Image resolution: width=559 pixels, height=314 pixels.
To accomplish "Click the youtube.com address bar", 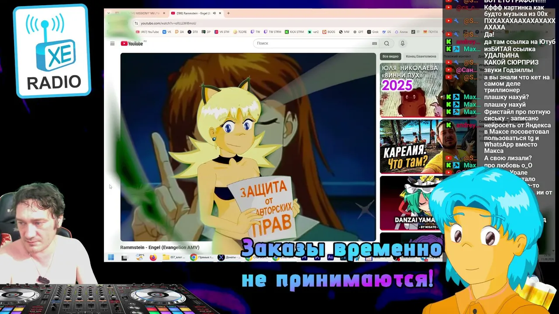I will pyautogui.click(x=169, y=23).
